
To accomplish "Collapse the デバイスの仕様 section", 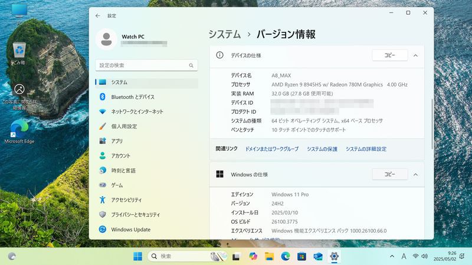I will coord(415,55).
